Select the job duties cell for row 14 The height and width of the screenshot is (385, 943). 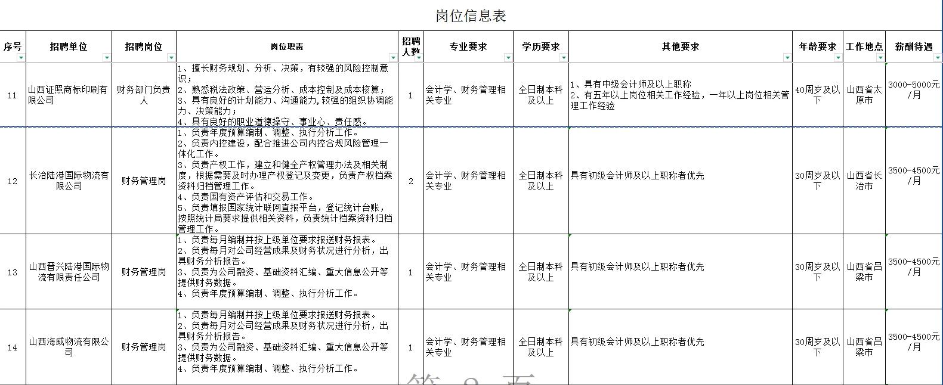pos(287,347)
